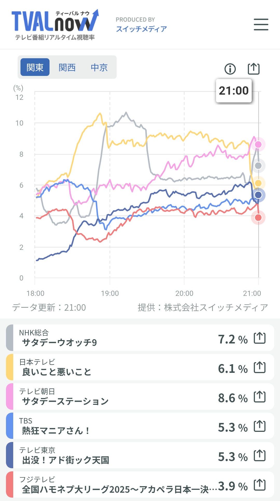This screenshot has height=501, width=280.
Task: Click the red フジテレビ data point on chart
Action: click(258, 218)
